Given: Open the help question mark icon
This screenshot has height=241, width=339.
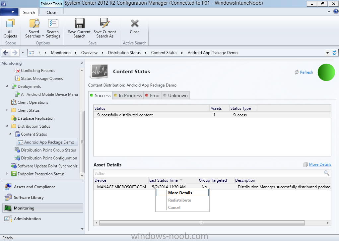Looking at the screenshot, I should click(x=336, y=12).
